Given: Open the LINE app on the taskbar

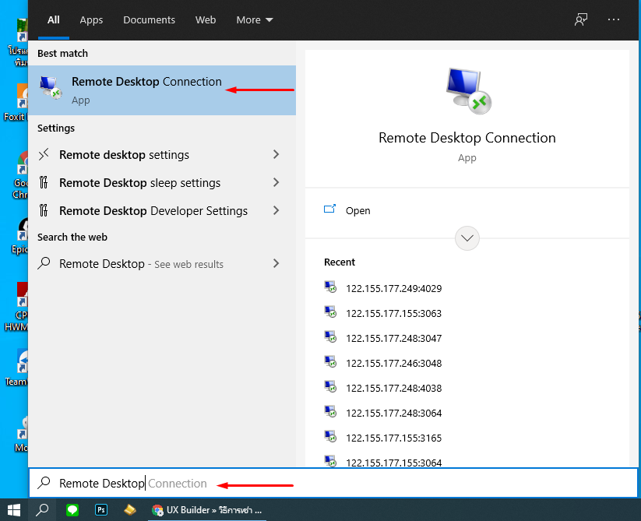Looking at the screenshot, I should click(x=72, y=510).
